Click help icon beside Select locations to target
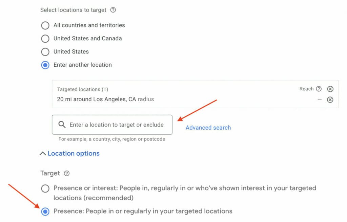 tap(113, 10)
